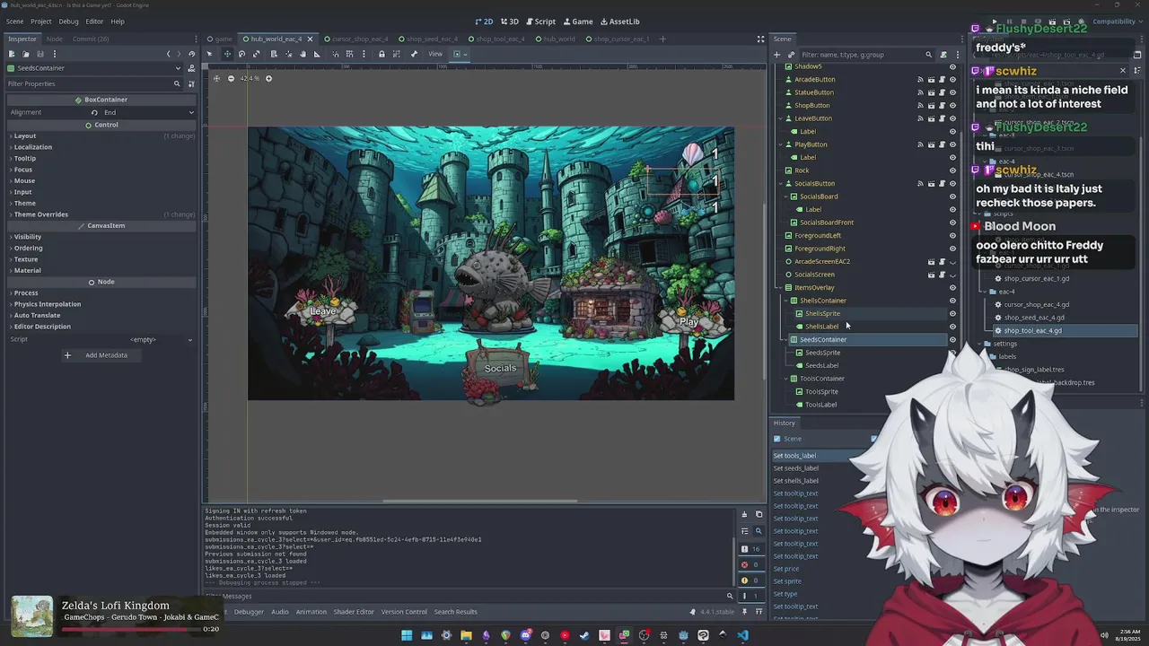The height and width of the screenshot is (646, 1149).
Task: Open script icon on ArcadeButton row
Action: coord(942,79)
